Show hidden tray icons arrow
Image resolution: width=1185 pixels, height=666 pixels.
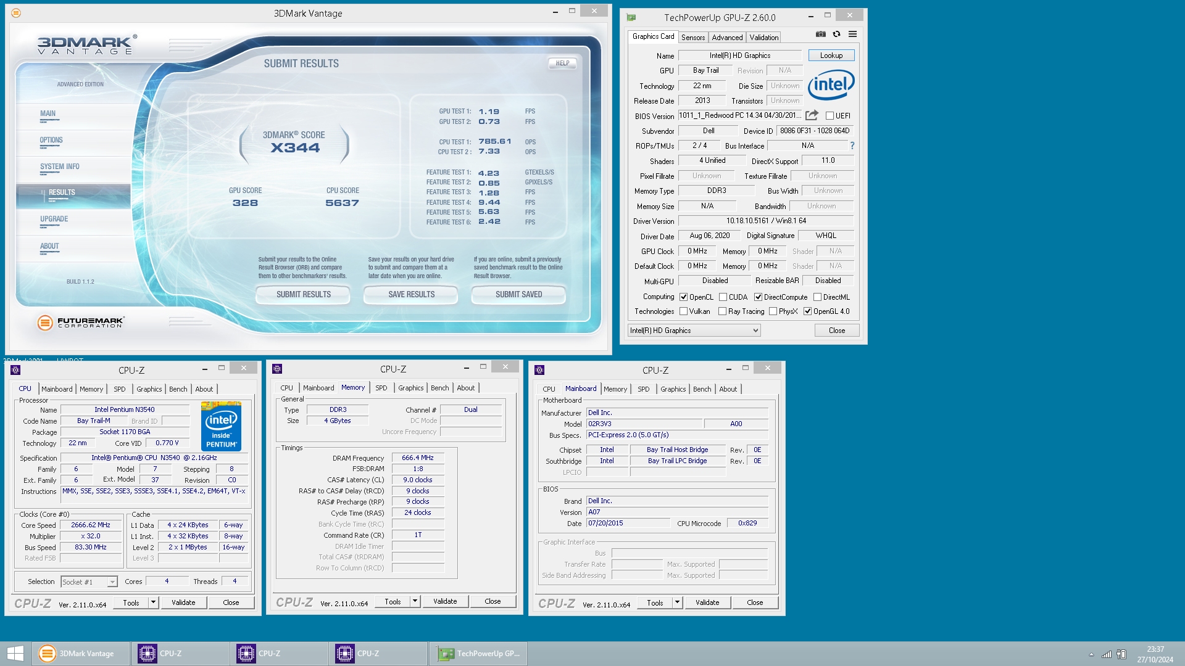(1091, 654)
